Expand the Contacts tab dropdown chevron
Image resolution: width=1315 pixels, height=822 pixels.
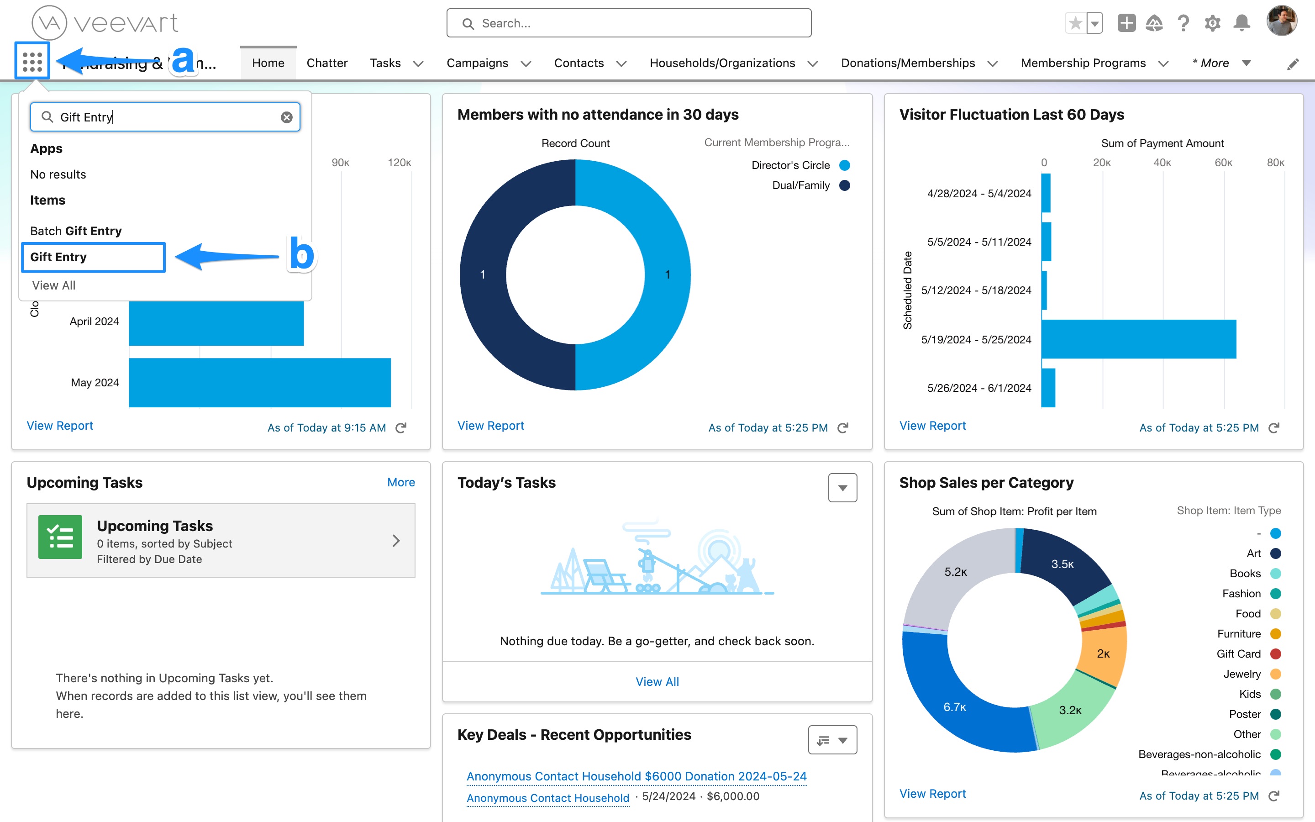[621, 63]
